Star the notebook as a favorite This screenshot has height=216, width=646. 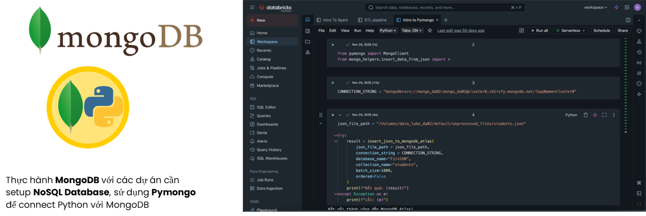pos(430,31)
